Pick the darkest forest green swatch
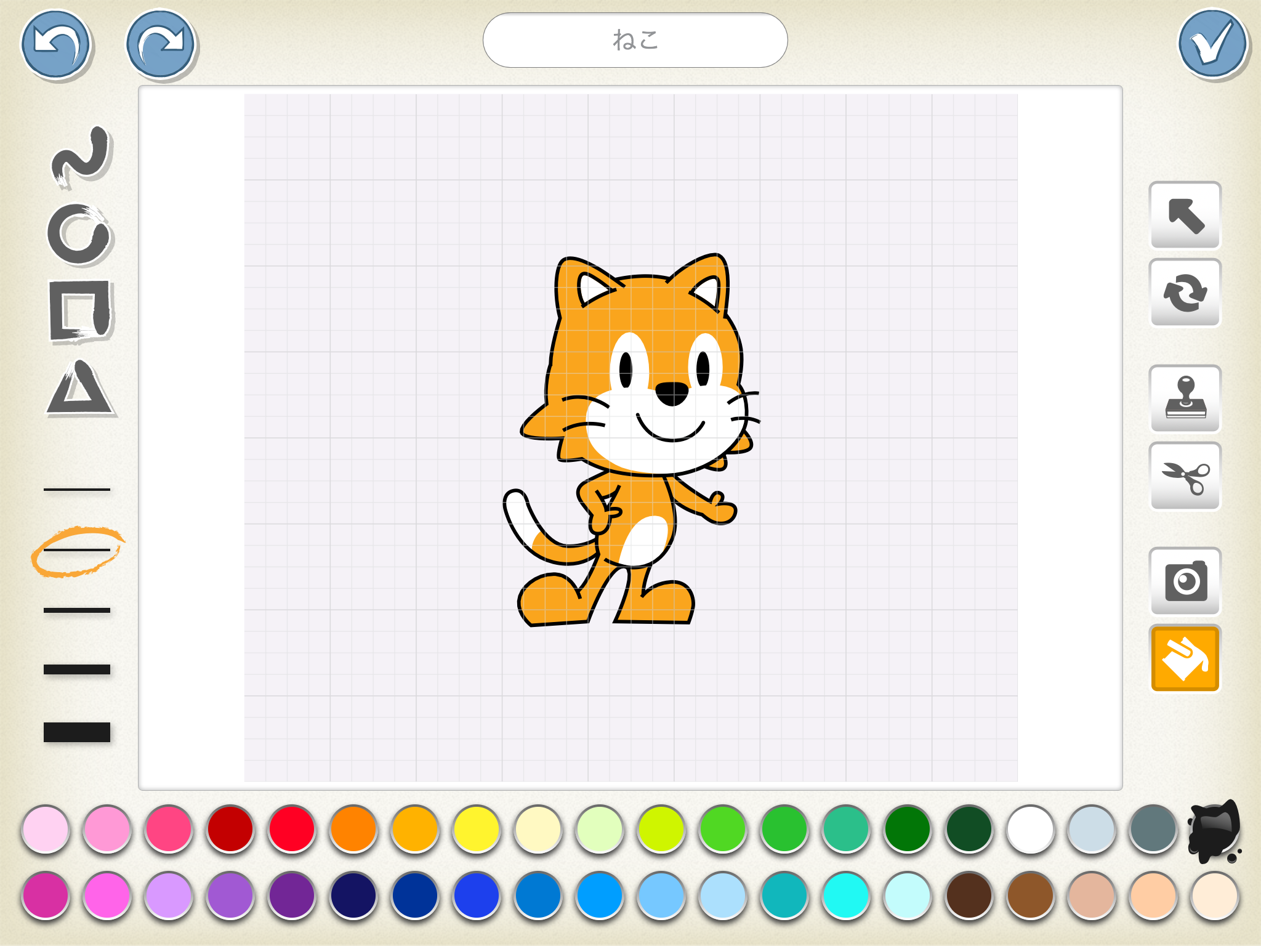Viewport: 1261px width, 946px height. [x=969, y=829]
